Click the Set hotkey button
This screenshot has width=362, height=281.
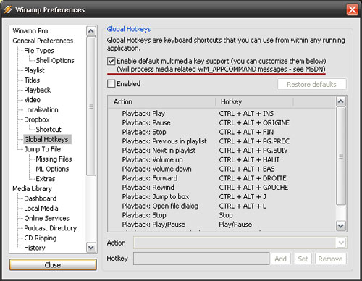click(x=303, y=259)
